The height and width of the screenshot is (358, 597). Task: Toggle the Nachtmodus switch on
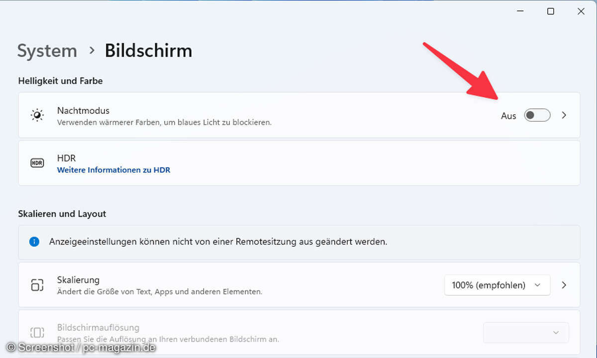click(x=537, y=115)
